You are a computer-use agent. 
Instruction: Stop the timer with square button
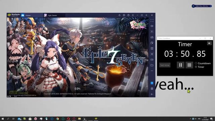click(189, 65)
